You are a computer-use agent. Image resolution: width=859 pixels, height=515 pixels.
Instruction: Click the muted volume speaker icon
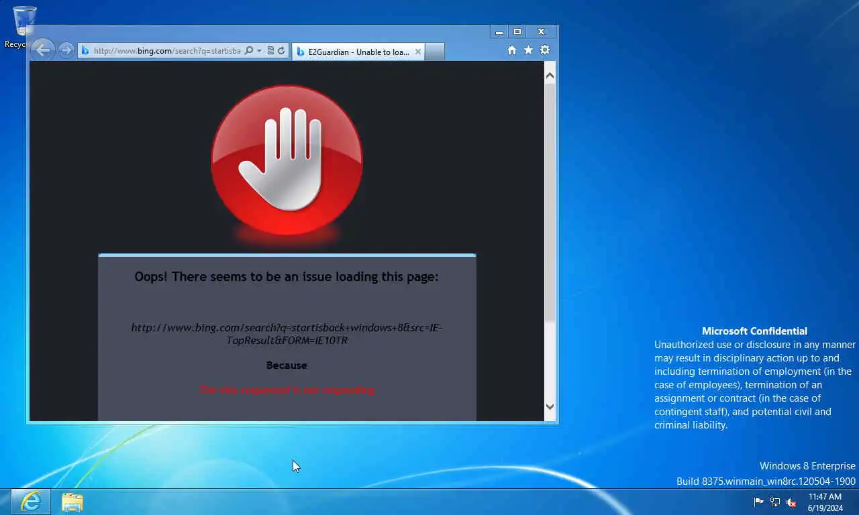(791, 502)
